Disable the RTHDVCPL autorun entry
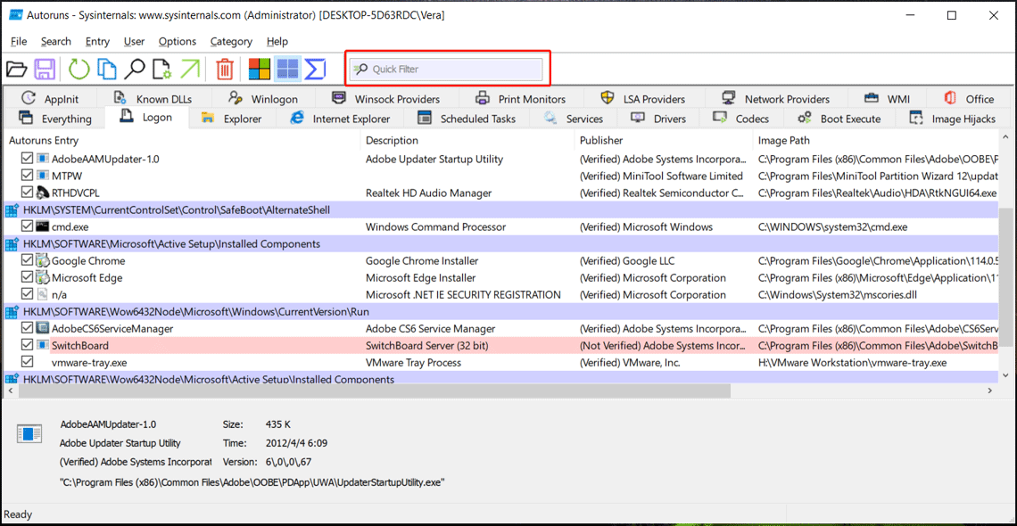This screenshot has height=526, width=1017. (28, 193)
